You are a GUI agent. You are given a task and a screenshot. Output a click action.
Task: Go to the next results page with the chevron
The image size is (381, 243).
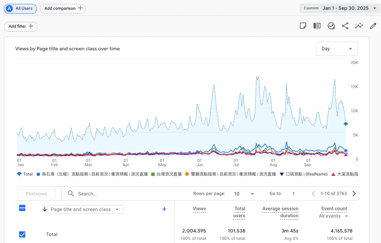[x=354, y=193]
